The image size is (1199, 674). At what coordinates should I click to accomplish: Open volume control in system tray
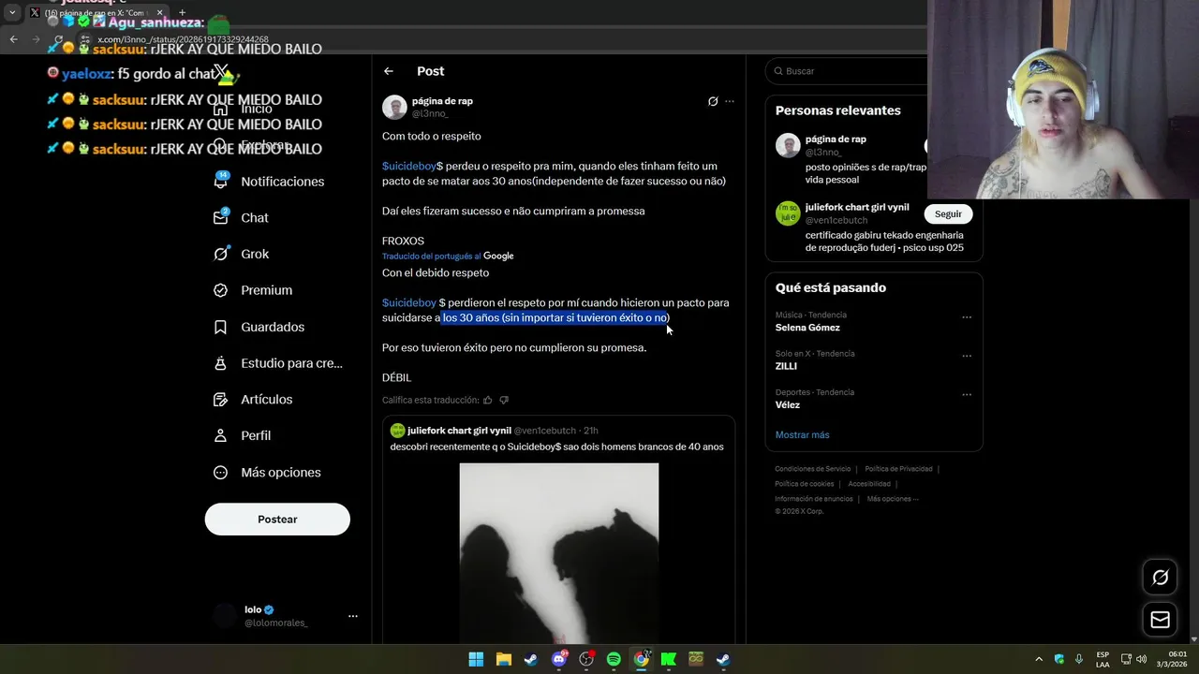[1141, 659]
